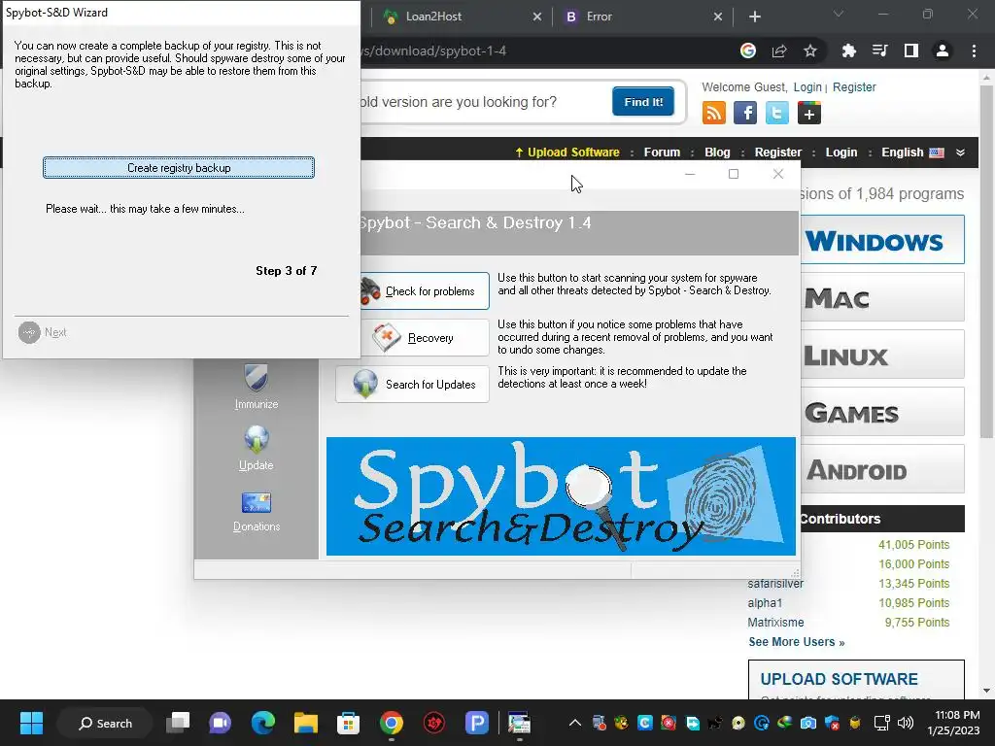
Task: Open the Chrome media control icon
Action: coord(879,51)
